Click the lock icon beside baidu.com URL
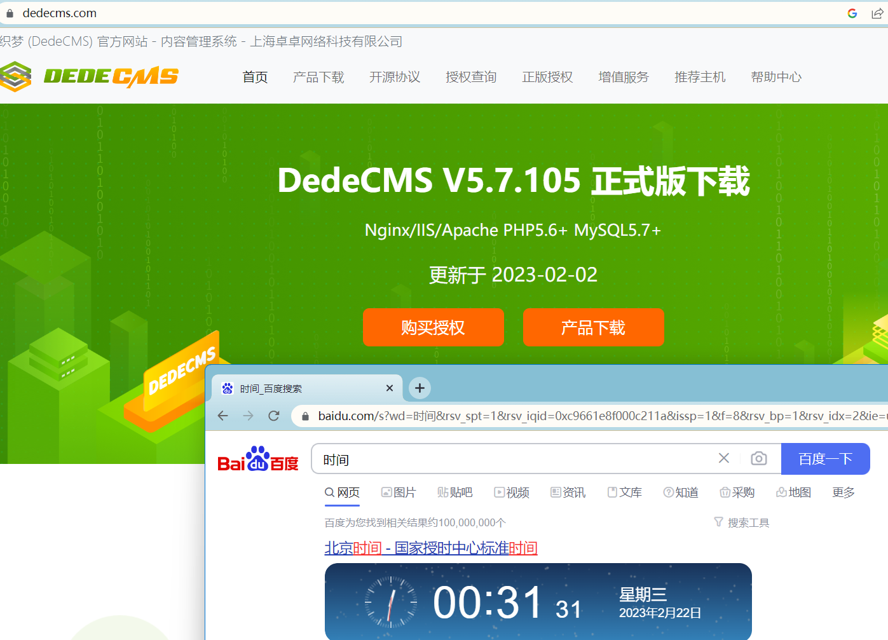 (305, 416)
